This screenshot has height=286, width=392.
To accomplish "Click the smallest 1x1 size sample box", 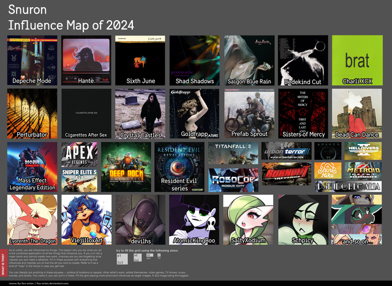I will click(x=159, y=255).
